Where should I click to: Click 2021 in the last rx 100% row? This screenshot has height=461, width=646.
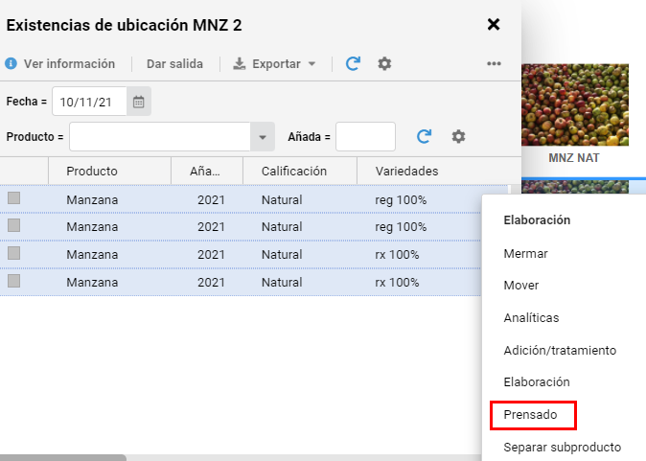point(211,282)
